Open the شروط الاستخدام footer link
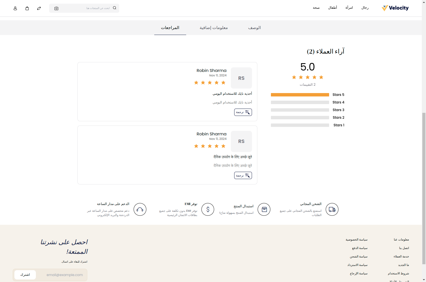Image resolution: width=426 pixels, height=282 pixels. 398,273
